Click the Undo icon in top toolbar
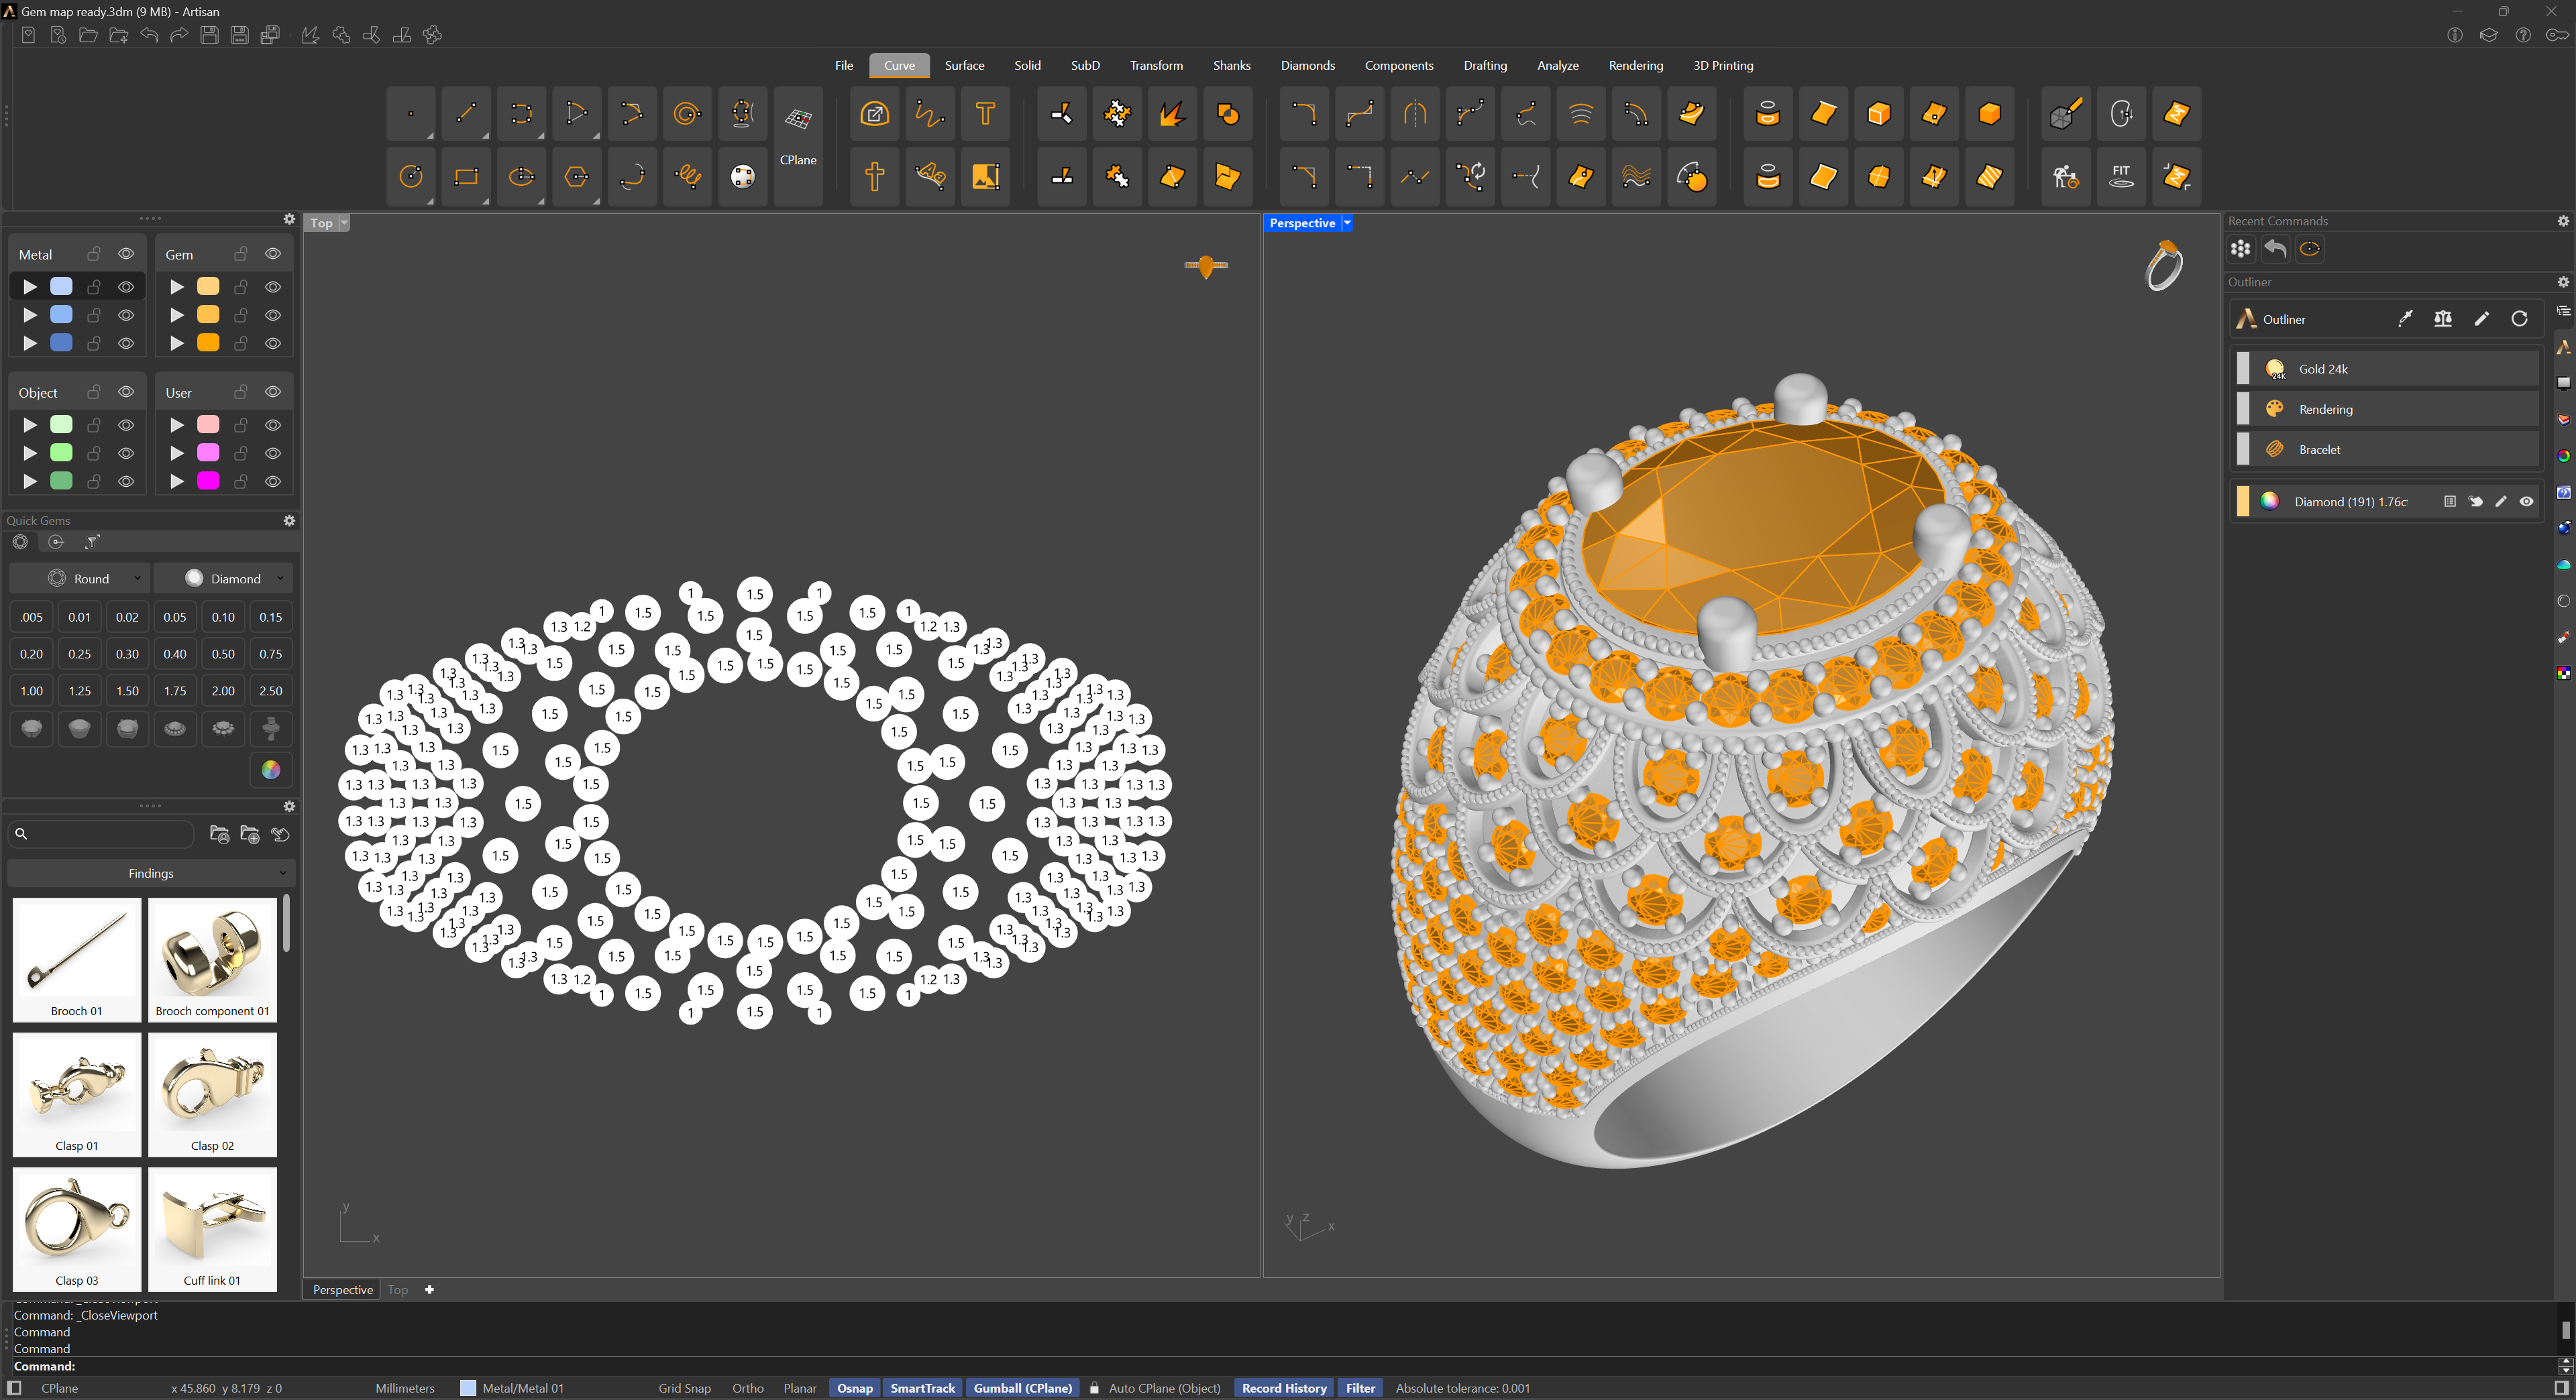2576x1400 pixels. pyautogui.click(x=149, y=35)
